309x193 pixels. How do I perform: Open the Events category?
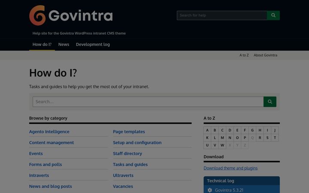[36, 154]
